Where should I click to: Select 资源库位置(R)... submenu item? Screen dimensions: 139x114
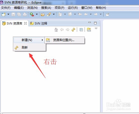click(x=65, y=40)
